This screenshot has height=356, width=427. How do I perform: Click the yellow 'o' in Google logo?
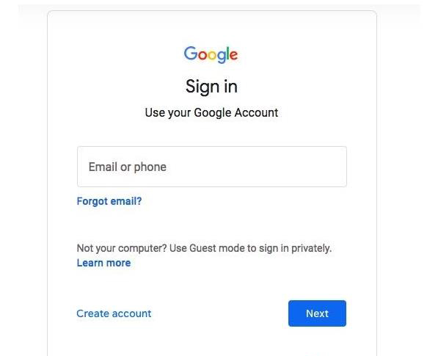pyautogui.click(x=212, y=55)
